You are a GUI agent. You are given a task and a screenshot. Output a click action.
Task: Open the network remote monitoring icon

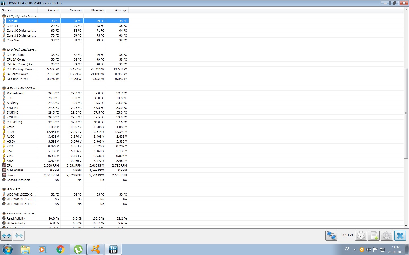tap(331, 235)
